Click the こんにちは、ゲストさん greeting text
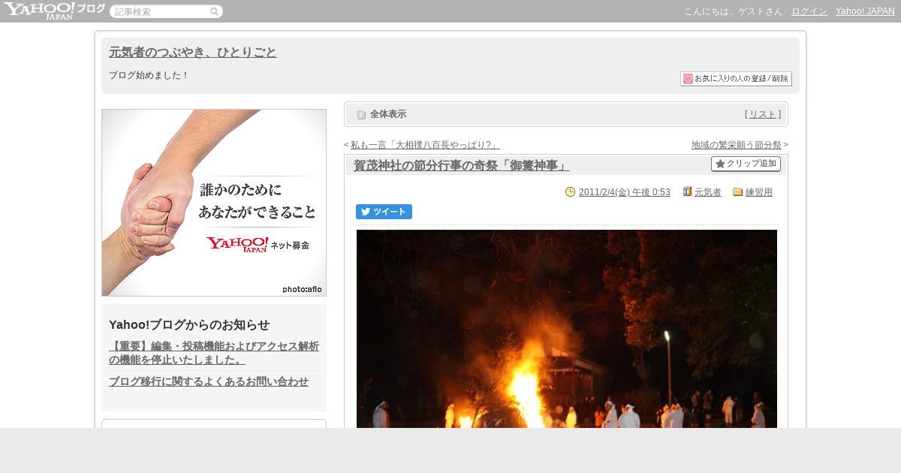 pyautogui.click(x=733, y=11)
